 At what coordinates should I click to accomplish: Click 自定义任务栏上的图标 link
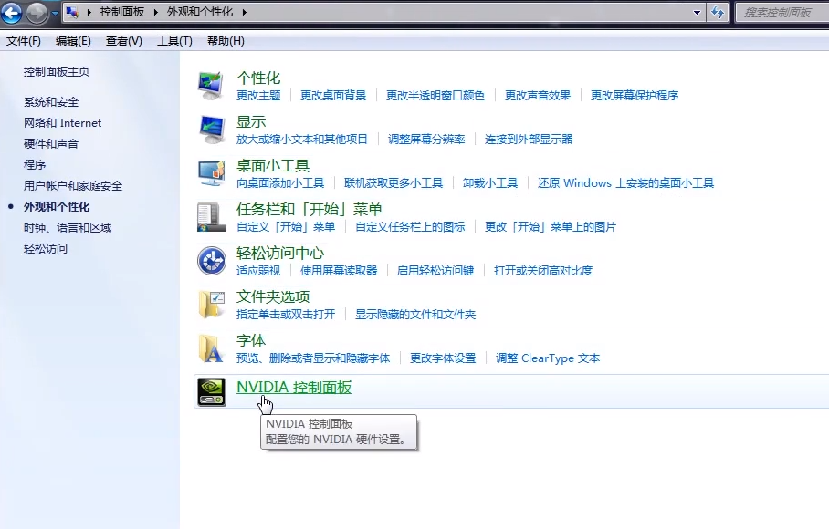click(410, 226)
